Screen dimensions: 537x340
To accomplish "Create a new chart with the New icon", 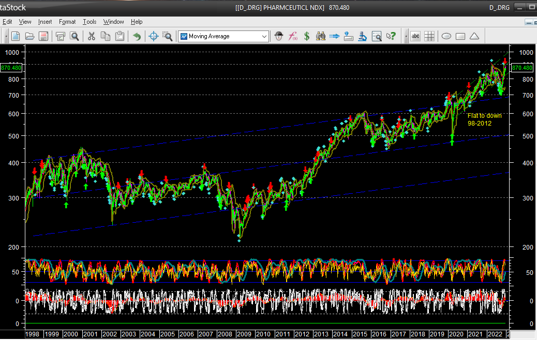I will click(x=16, y=36).
